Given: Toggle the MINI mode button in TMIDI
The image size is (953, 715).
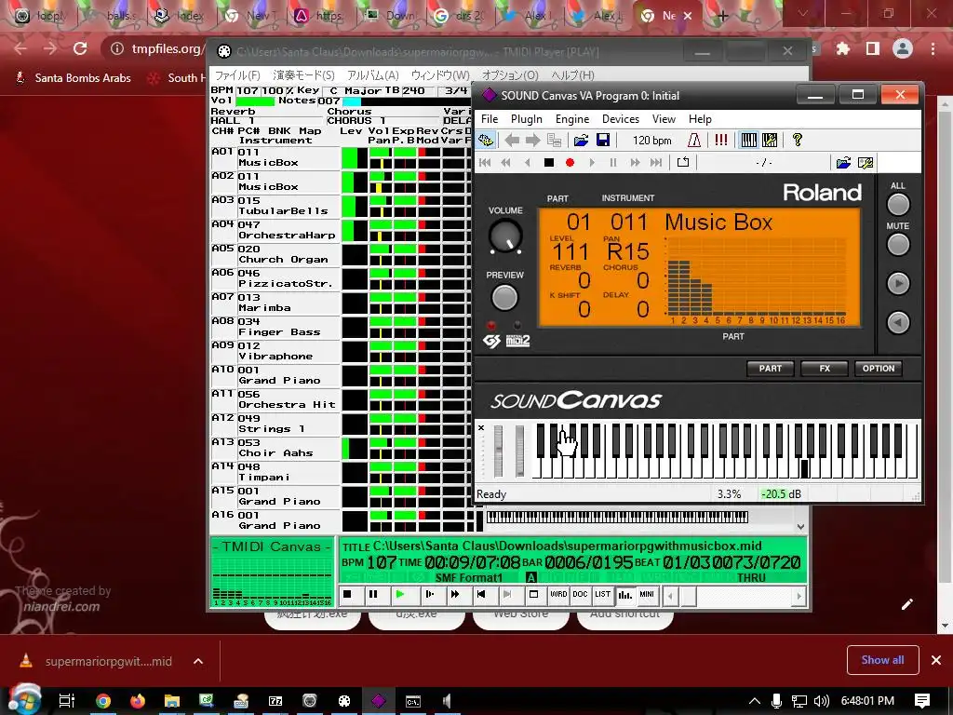Looking at the screenshot, I should 647,594.
